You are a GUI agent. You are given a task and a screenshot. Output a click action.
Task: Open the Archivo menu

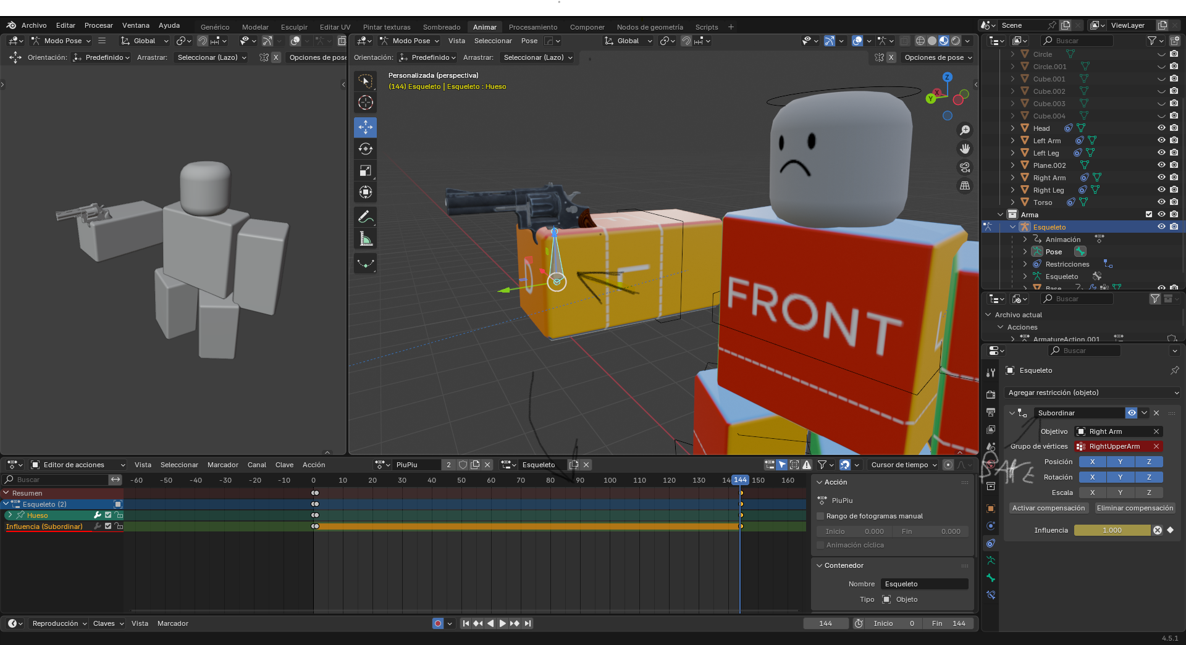tap(34, 25)
